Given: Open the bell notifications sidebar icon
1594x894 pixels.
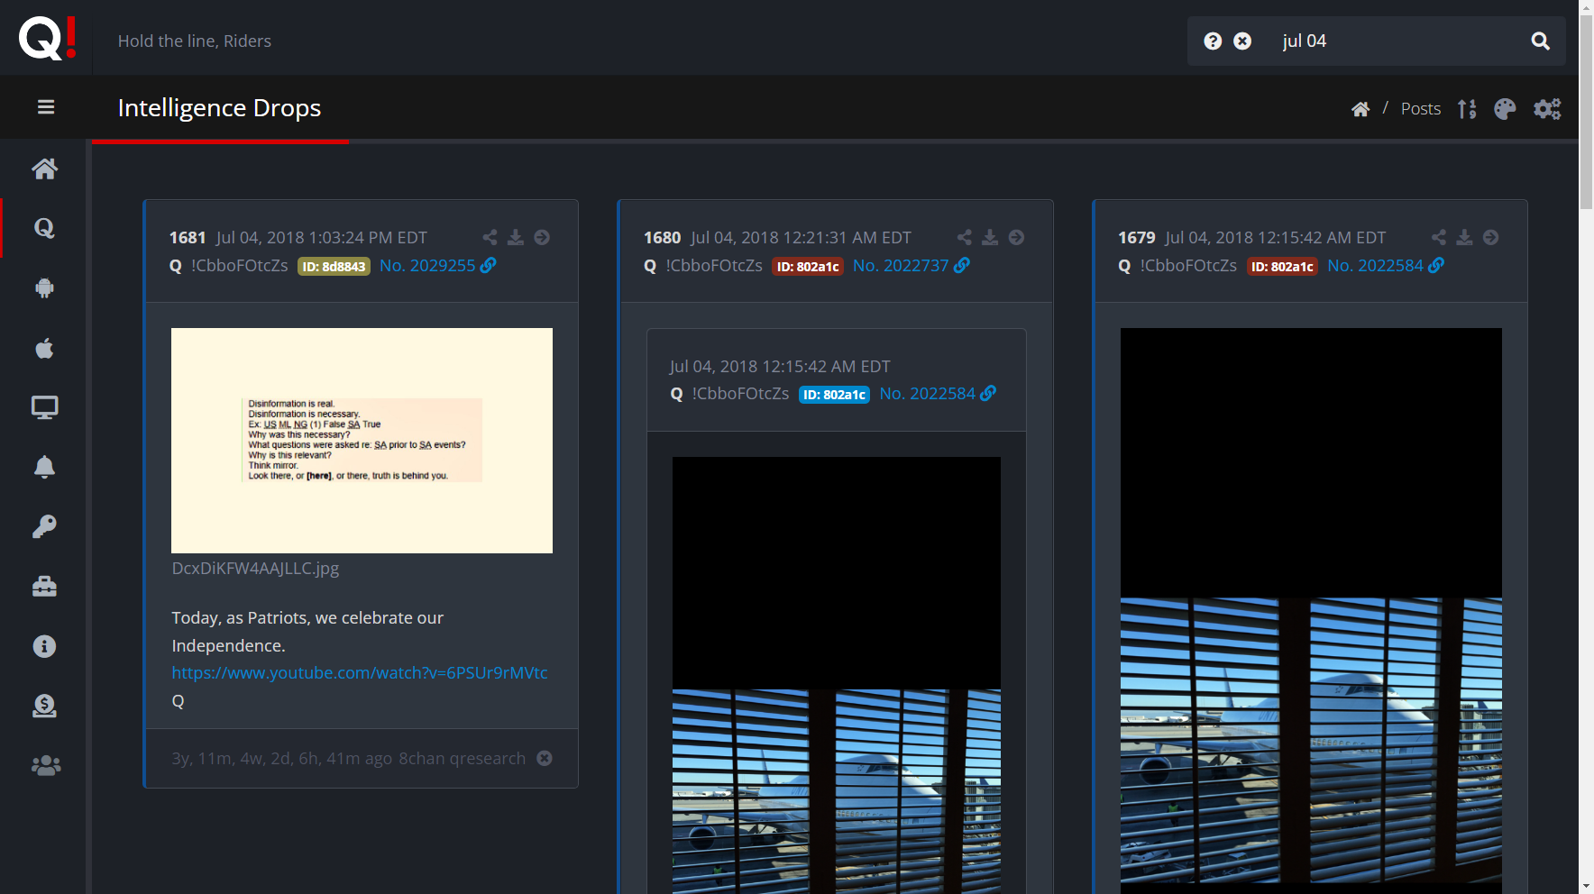Looking at the screenshot, I should (44, 467).
